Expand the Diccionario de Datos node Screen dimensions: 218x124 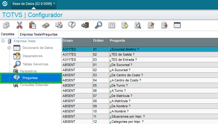pyautogui.click(x=9, y=48)
